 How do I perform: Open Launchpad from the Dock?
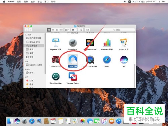25,121
